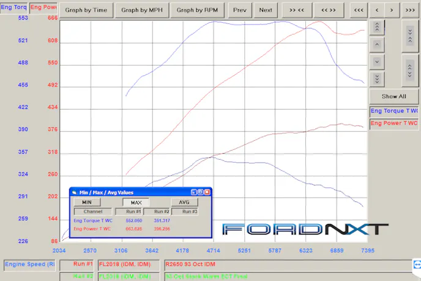Select the Eng Torque T WC legend entry
The width and height of the screenshot is (421, 281).
pos(394,111)
